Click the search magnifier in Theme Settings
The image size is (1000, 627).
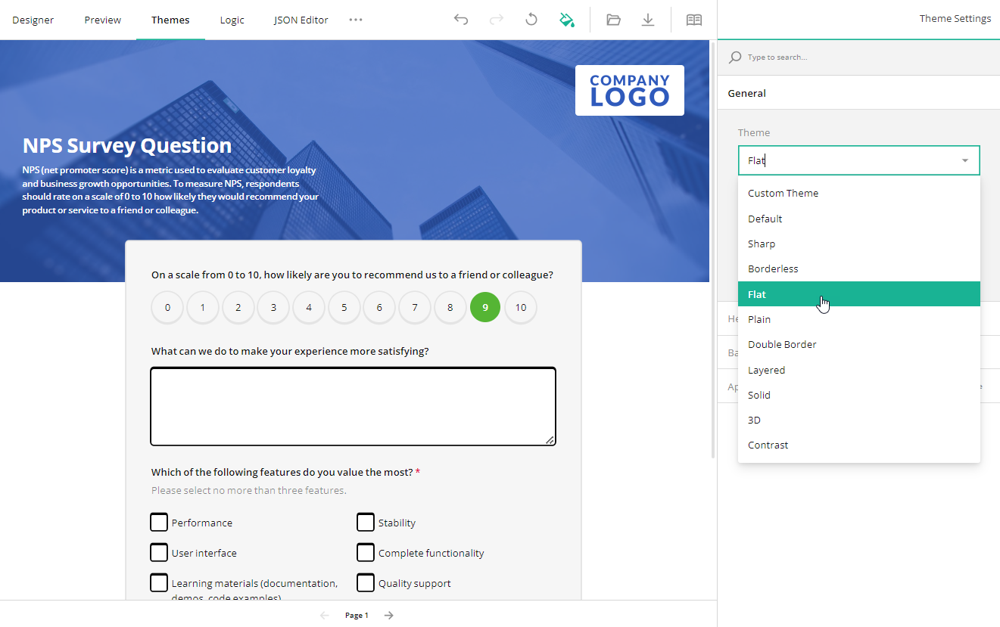coord(734,57)
